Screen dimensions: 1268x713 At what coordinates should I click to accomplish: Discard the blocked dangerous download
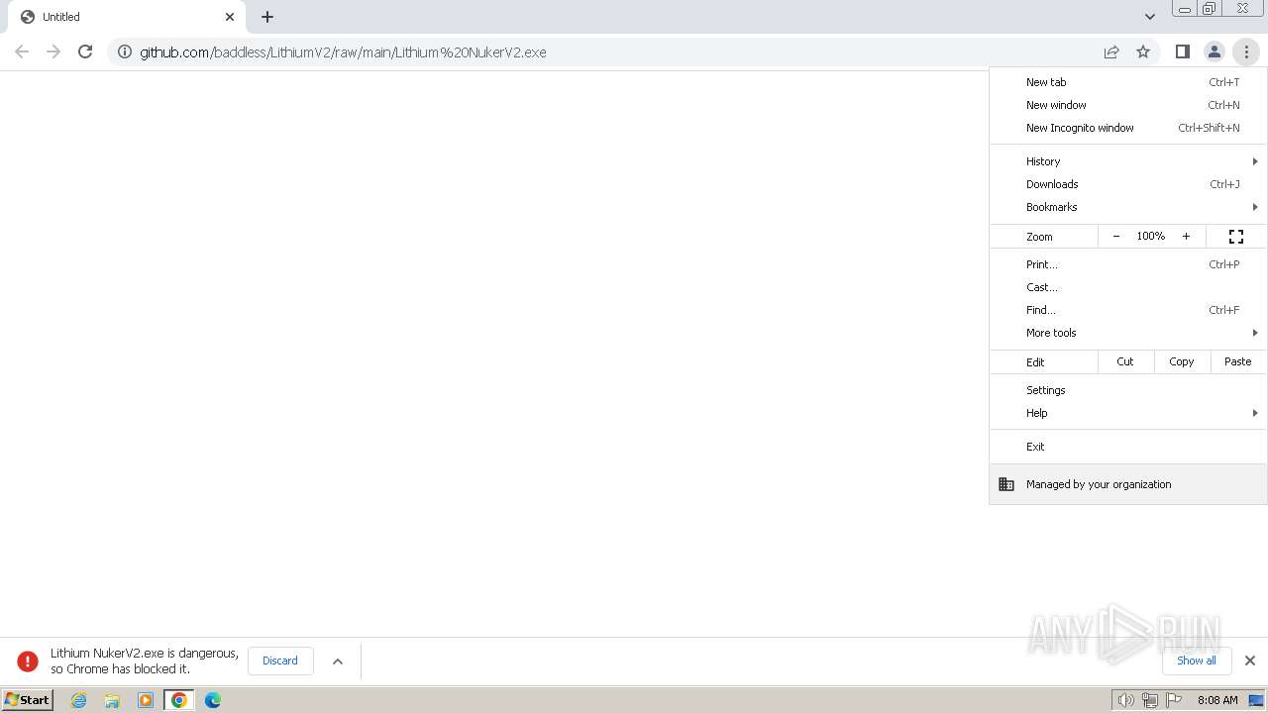coord(280,661)
